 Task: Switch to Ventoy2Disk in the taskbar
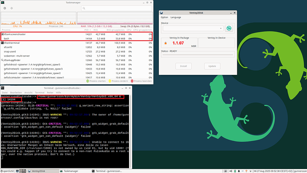tap(43, 171)
